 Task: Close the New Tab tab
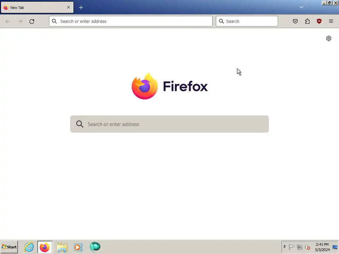point(69,7)
